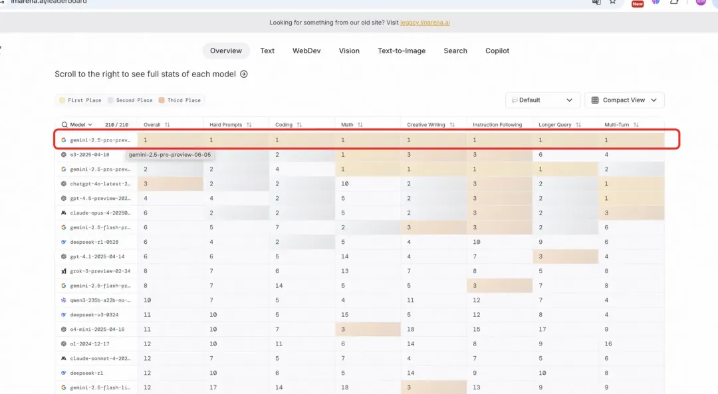This screenshot has width=718, height=394.
Task: Click the bookmark star in address bar
Action: click(x=613, y=3)
